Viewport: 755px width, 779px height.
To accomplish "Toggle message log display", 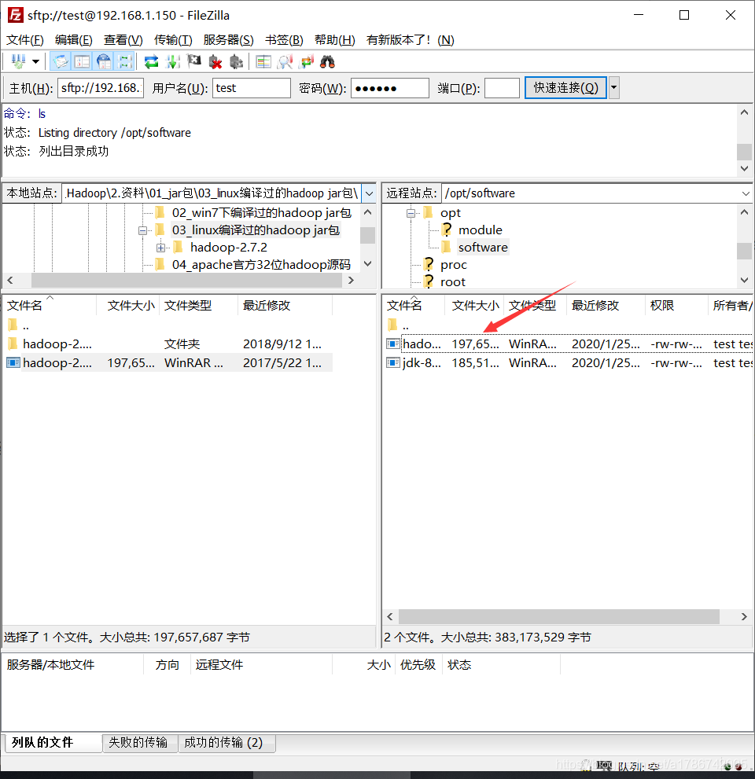I will click(61, 61).
